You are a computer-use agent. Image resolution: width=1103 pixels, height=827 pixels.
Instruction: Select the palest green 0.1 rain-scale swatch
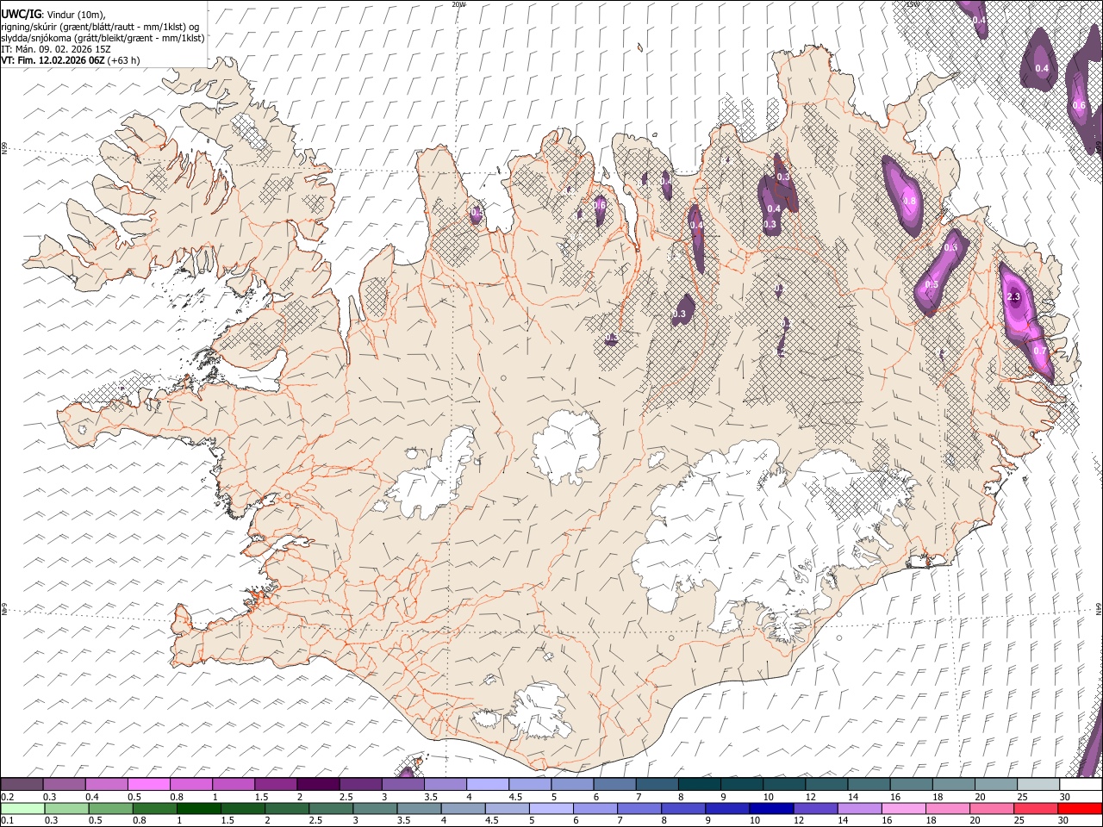pyautogui.click(x=22, y=808)
